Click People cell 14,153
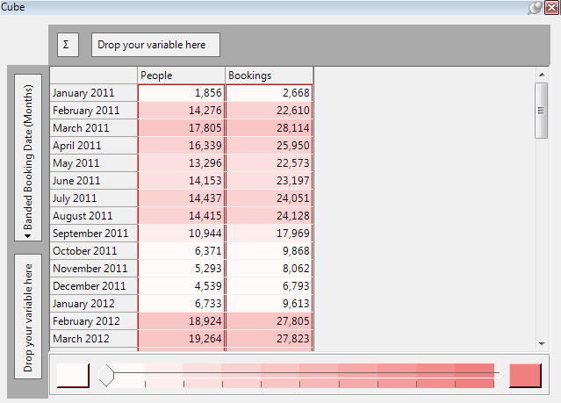Viewport: 561px width, 403px height. point(181,181)
